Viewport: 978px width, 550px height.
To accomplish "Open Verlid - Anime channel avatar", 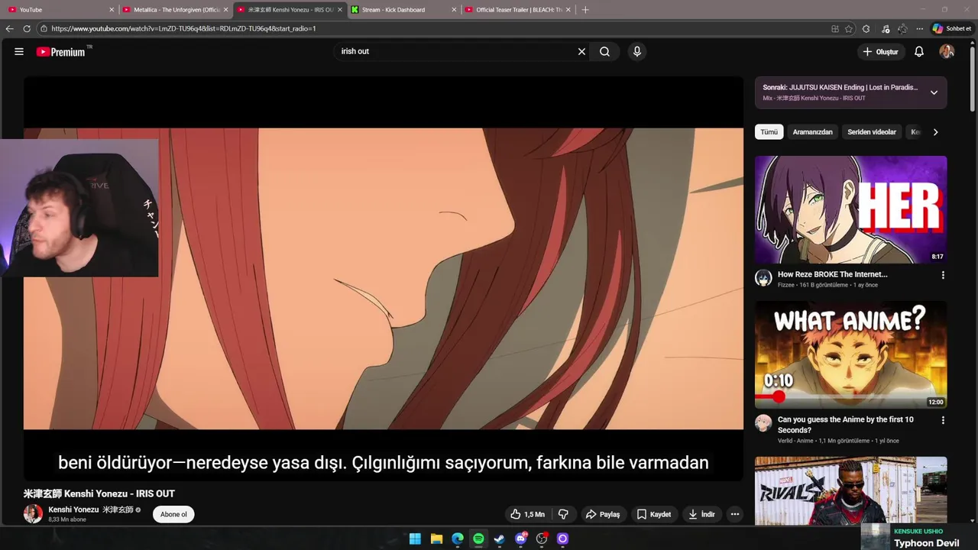I will click(x=763, y=423).
